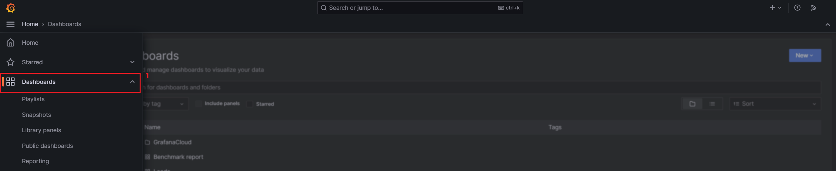Click the Starred star icon in sidebar
Image resolution: width=836 pixels, height=171 pixels.
coord(10,62)
